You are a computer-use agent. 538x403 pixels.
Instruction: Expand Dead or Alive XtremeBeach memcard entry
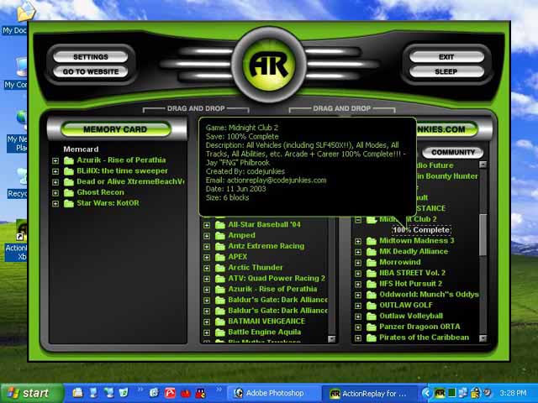pos(55,182)
